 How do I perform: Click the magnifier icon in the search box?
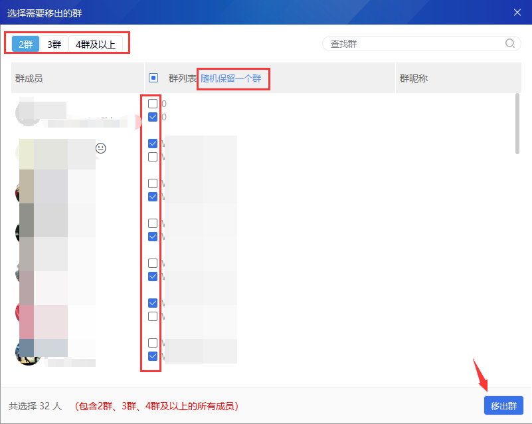[509, 43]
